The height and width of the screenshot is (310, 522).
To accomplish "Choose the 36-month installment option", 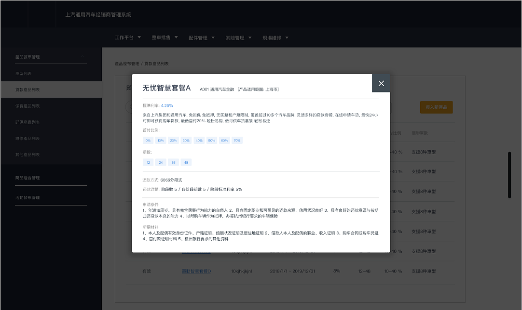I will click(x=173, y=162).
